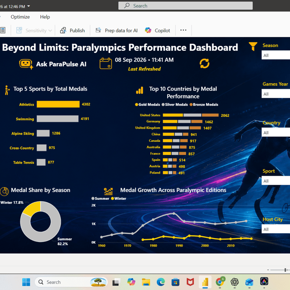290x290 pixels.
Task: Expand the saved timestamp dropdown arrow
Action: click(x=29, y=6)
